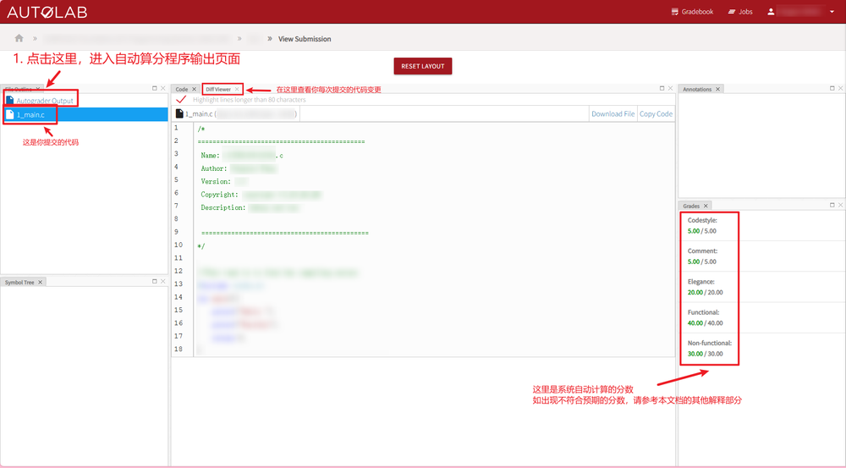Switch to the Diff Viewer tab

pos(218,89)
